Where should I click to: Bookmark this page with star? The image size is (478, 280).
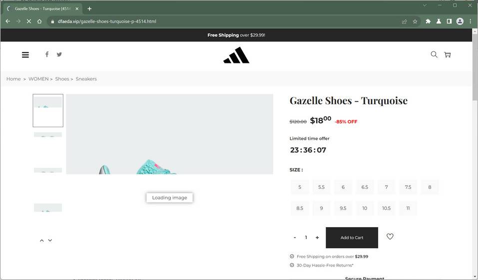click(415, 21)
